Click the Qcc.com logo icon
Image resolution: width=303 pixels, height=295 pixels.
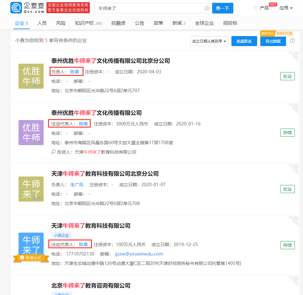[x=16, y=8]
